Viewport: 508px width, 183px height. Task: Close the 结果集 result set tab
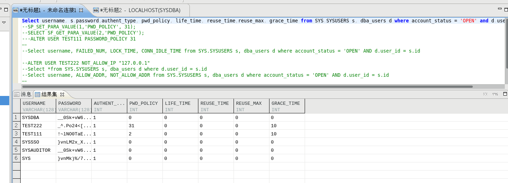coord(62,95)
